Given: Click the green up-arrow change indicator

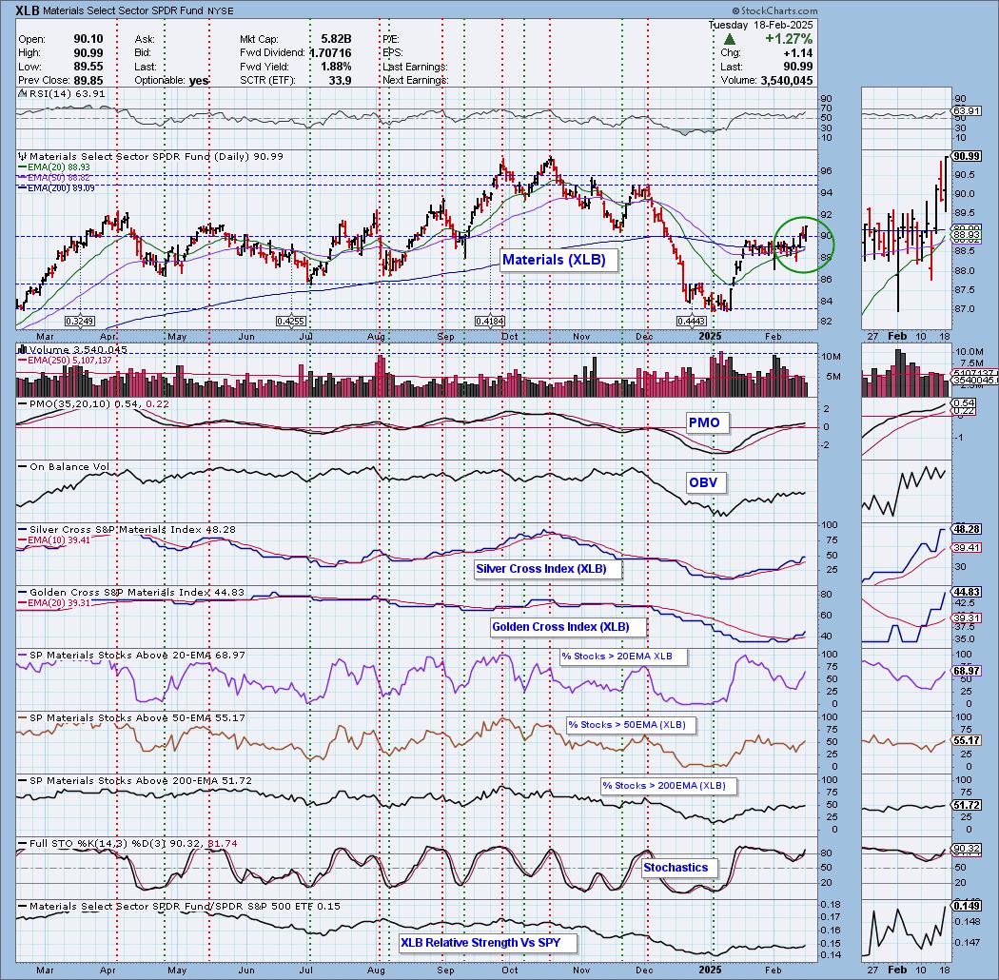Looking at the screenshot, I should tap(730, 40).
